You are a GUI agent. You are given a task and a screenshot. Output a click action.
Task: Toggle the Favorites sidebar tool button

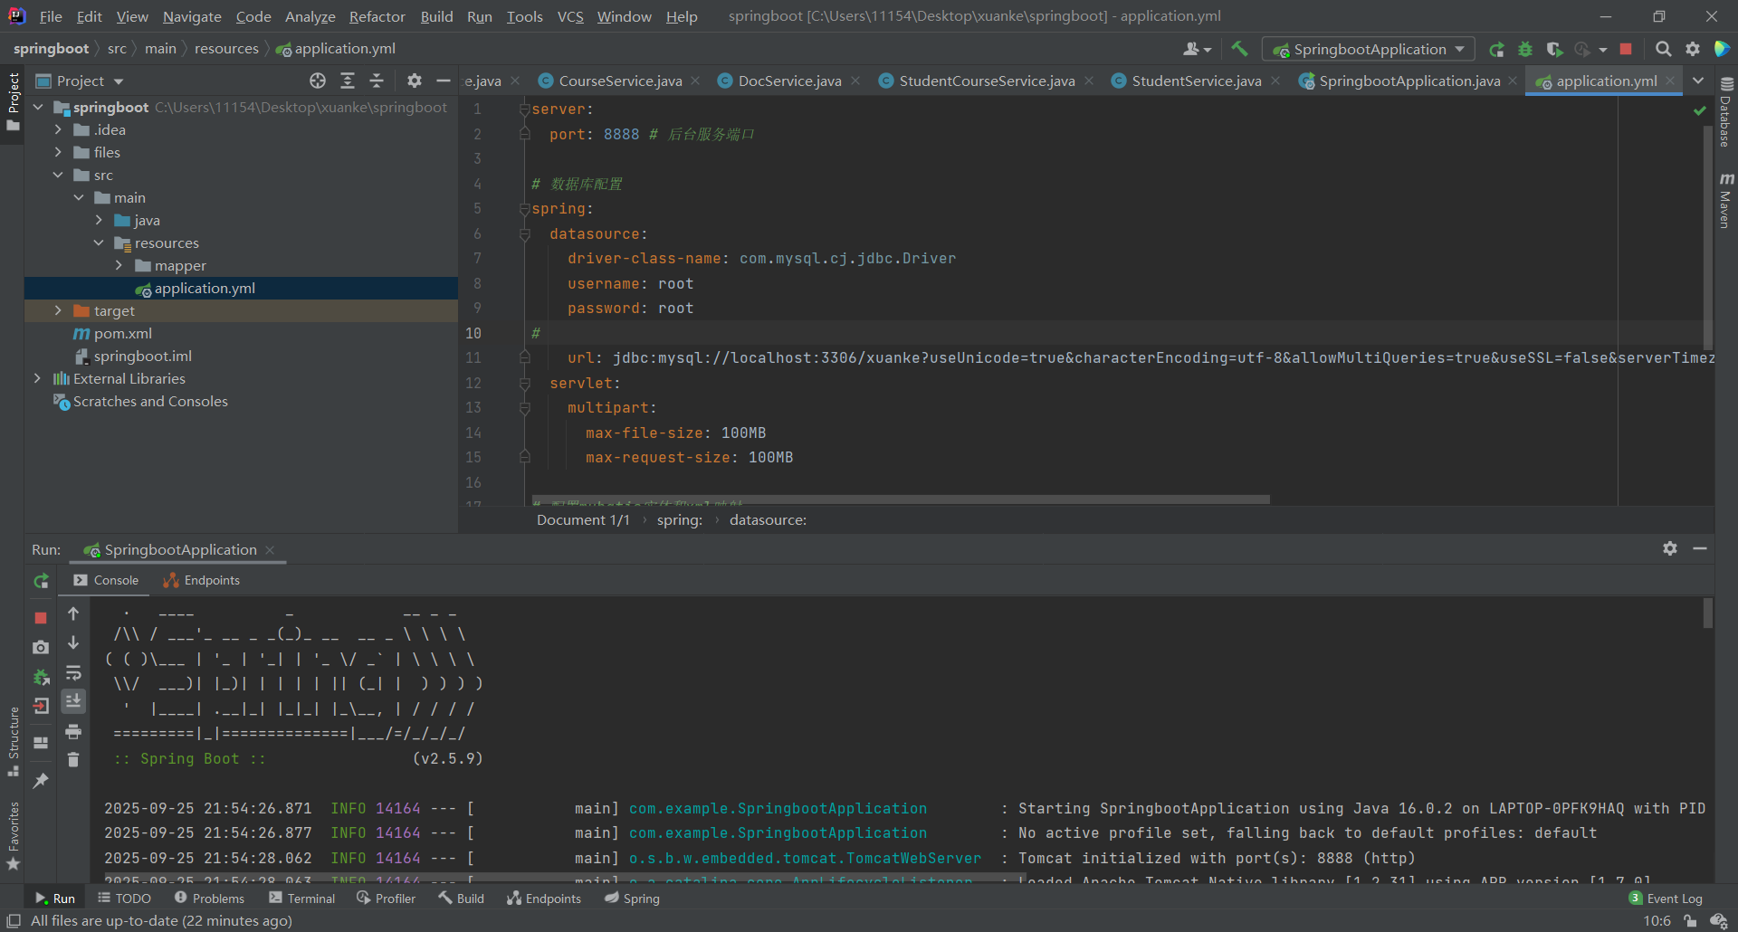pos(13,837)
